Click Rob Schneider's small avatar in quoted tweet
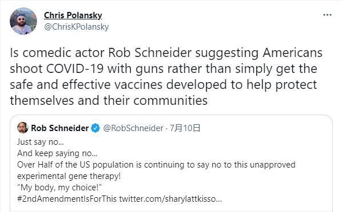Screen dimensions: 342x212 pyautogui.click(x=22, y=128)
